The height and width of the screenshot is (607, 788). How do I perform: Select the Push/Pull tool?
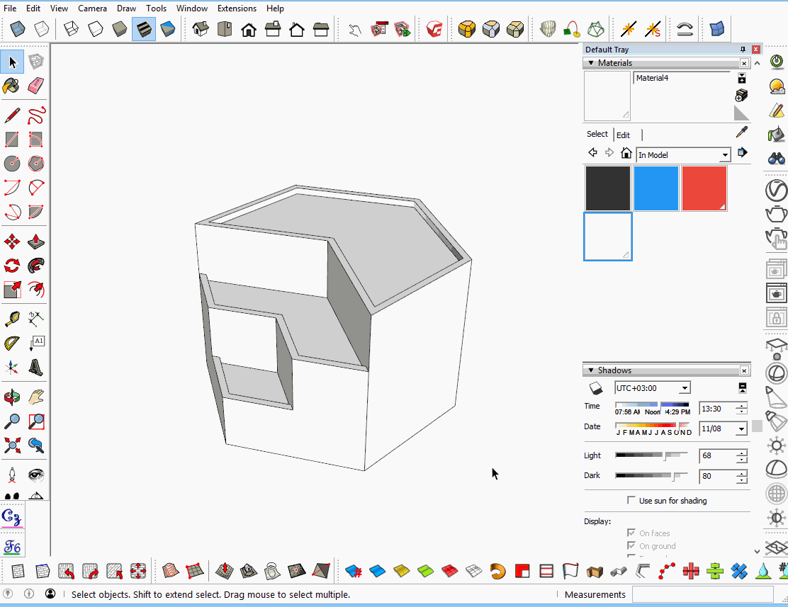(x=35, y=242)
